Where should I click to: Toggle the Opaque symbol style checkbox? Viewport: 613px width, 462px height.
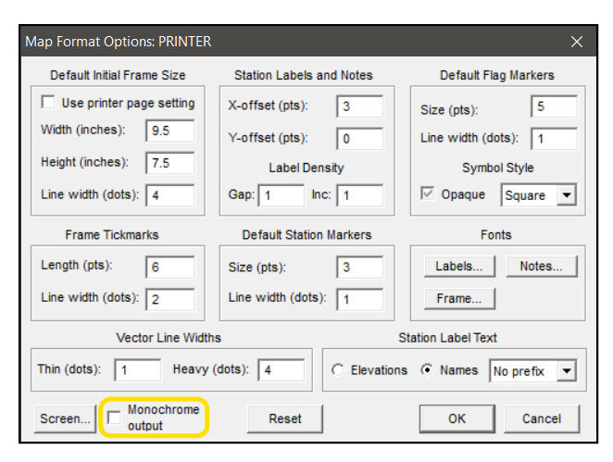point(427,194)
